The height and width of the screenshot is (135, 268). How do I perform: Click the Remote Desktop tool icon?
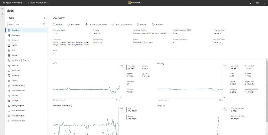click(x=9, y=85)
